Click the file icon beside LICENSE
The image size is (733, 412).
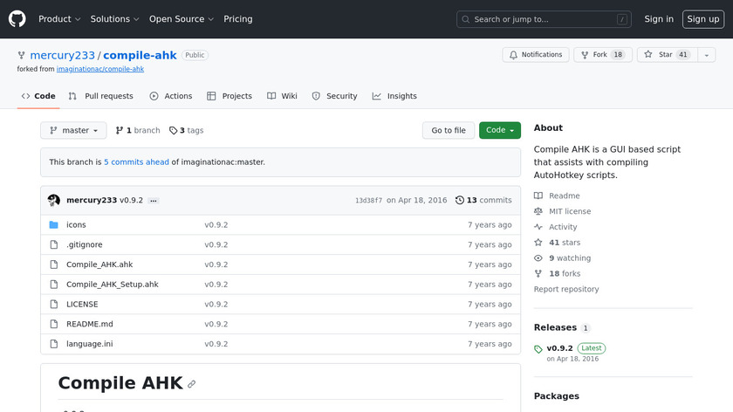(x=54, y=305)
